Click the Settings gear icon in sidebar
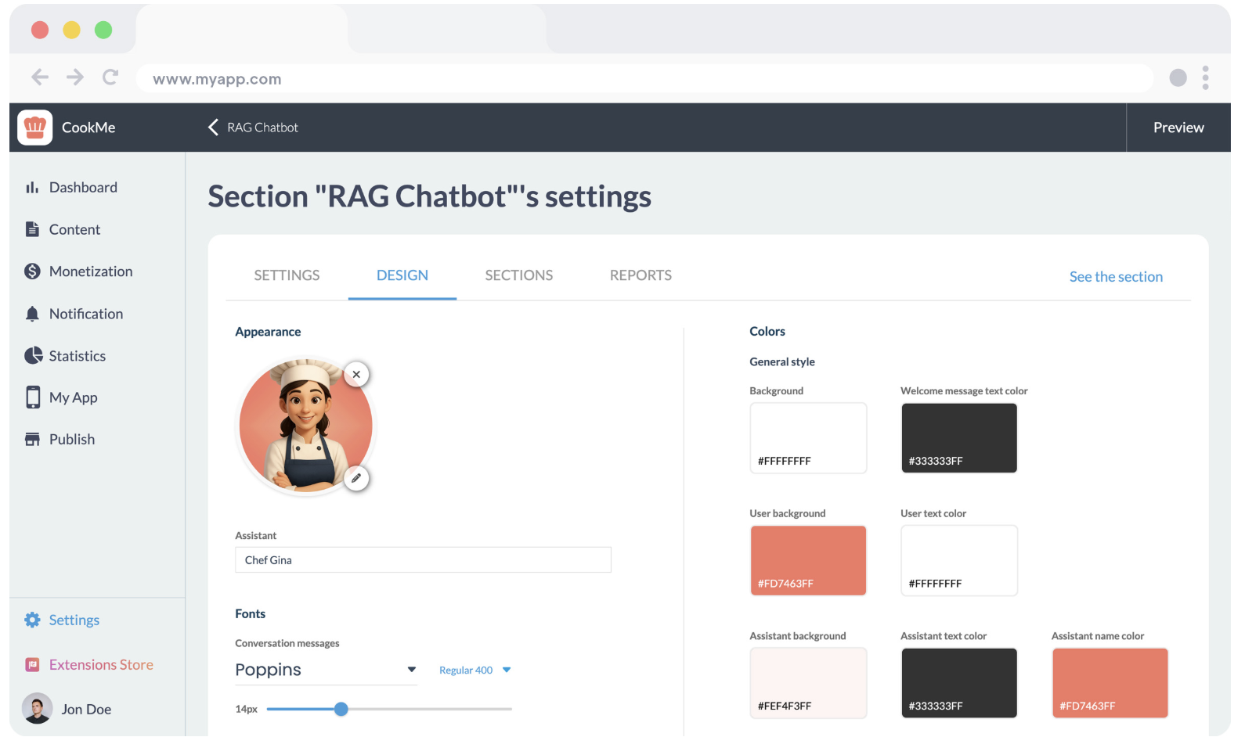1245x737 pixels. (32, 620)
